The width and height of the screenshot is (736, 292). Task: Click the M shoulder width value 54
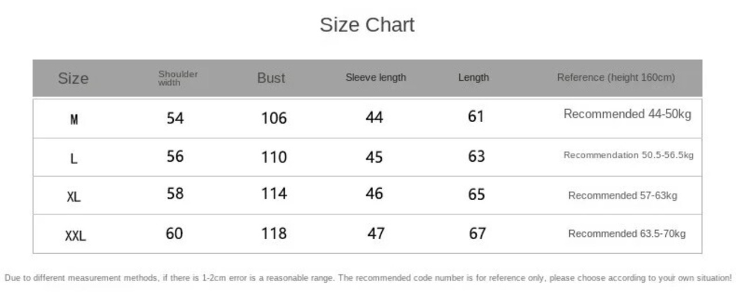click(x=175, y=118)
